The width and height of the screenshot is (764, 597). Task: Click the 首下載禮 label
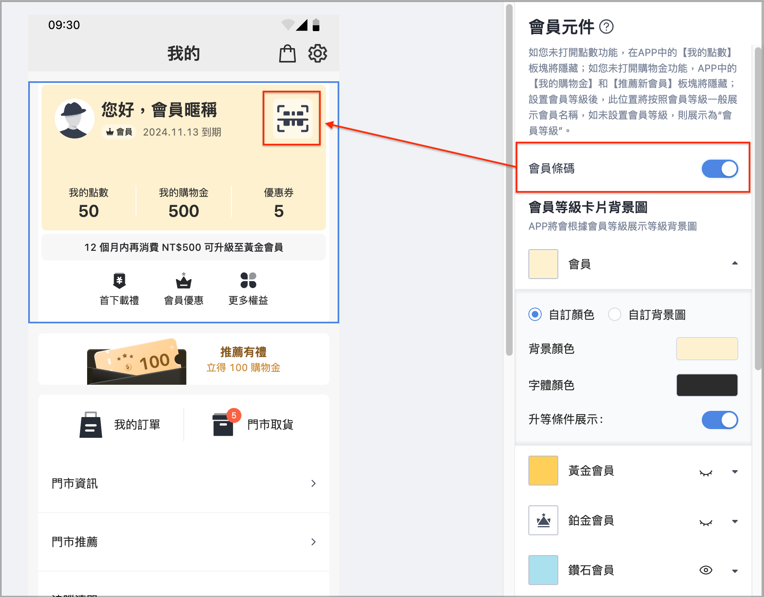(x=119, y=300)
